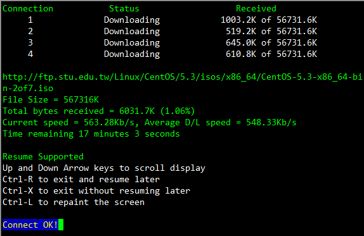Click received value '645.0K of 56731.6K'
The width and height of the screenshot is (364, 236).
coord(271,42)
